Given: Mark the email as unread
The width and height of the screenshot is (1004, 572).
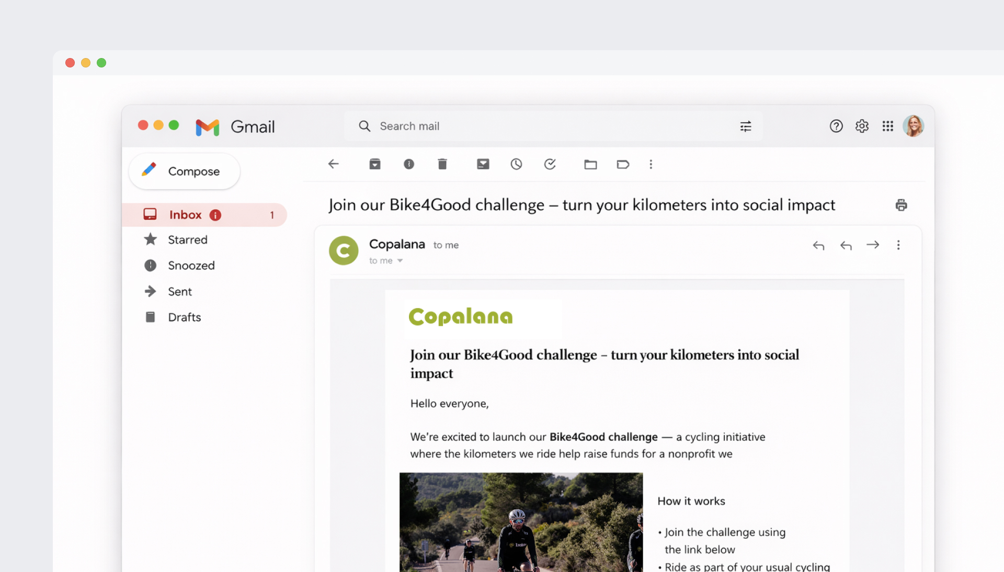Looking at the screenshot, I should tap(483, 164).
